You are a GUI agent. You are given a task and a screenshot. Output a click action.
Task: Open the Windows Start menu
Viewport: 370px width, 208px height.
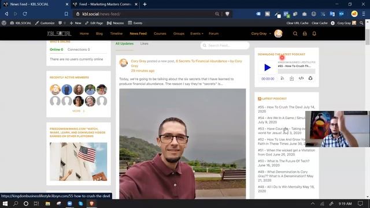tap(5, 203)
